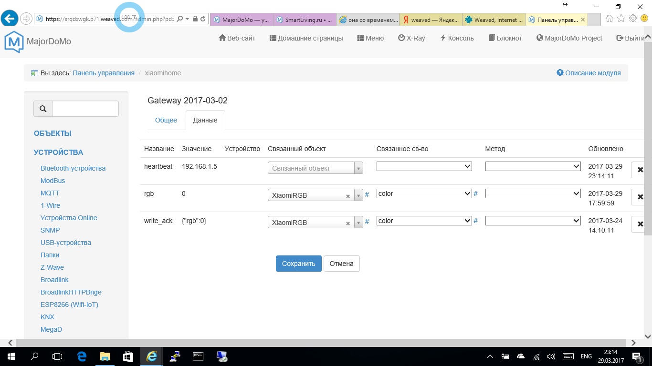The image size is (652, 366).
Task: Click the volume speaker tray icon
Action: coord(551,356)
